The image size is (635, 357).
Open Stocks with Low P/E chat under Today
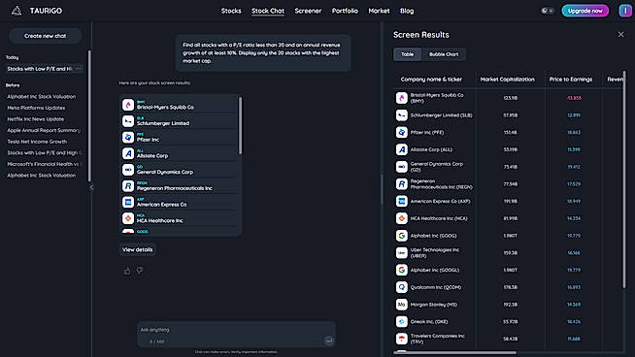click(x=39, y=69)
